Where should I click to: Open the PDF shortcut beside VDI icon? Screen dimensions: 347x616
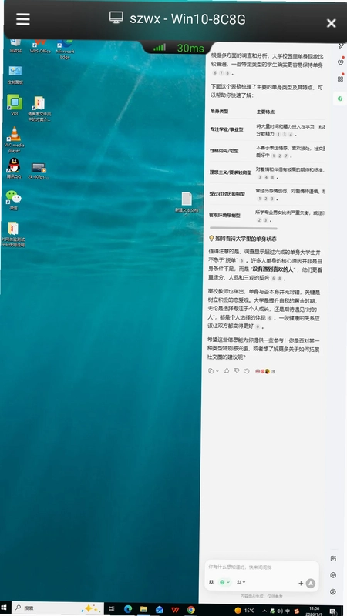(39, 109)
